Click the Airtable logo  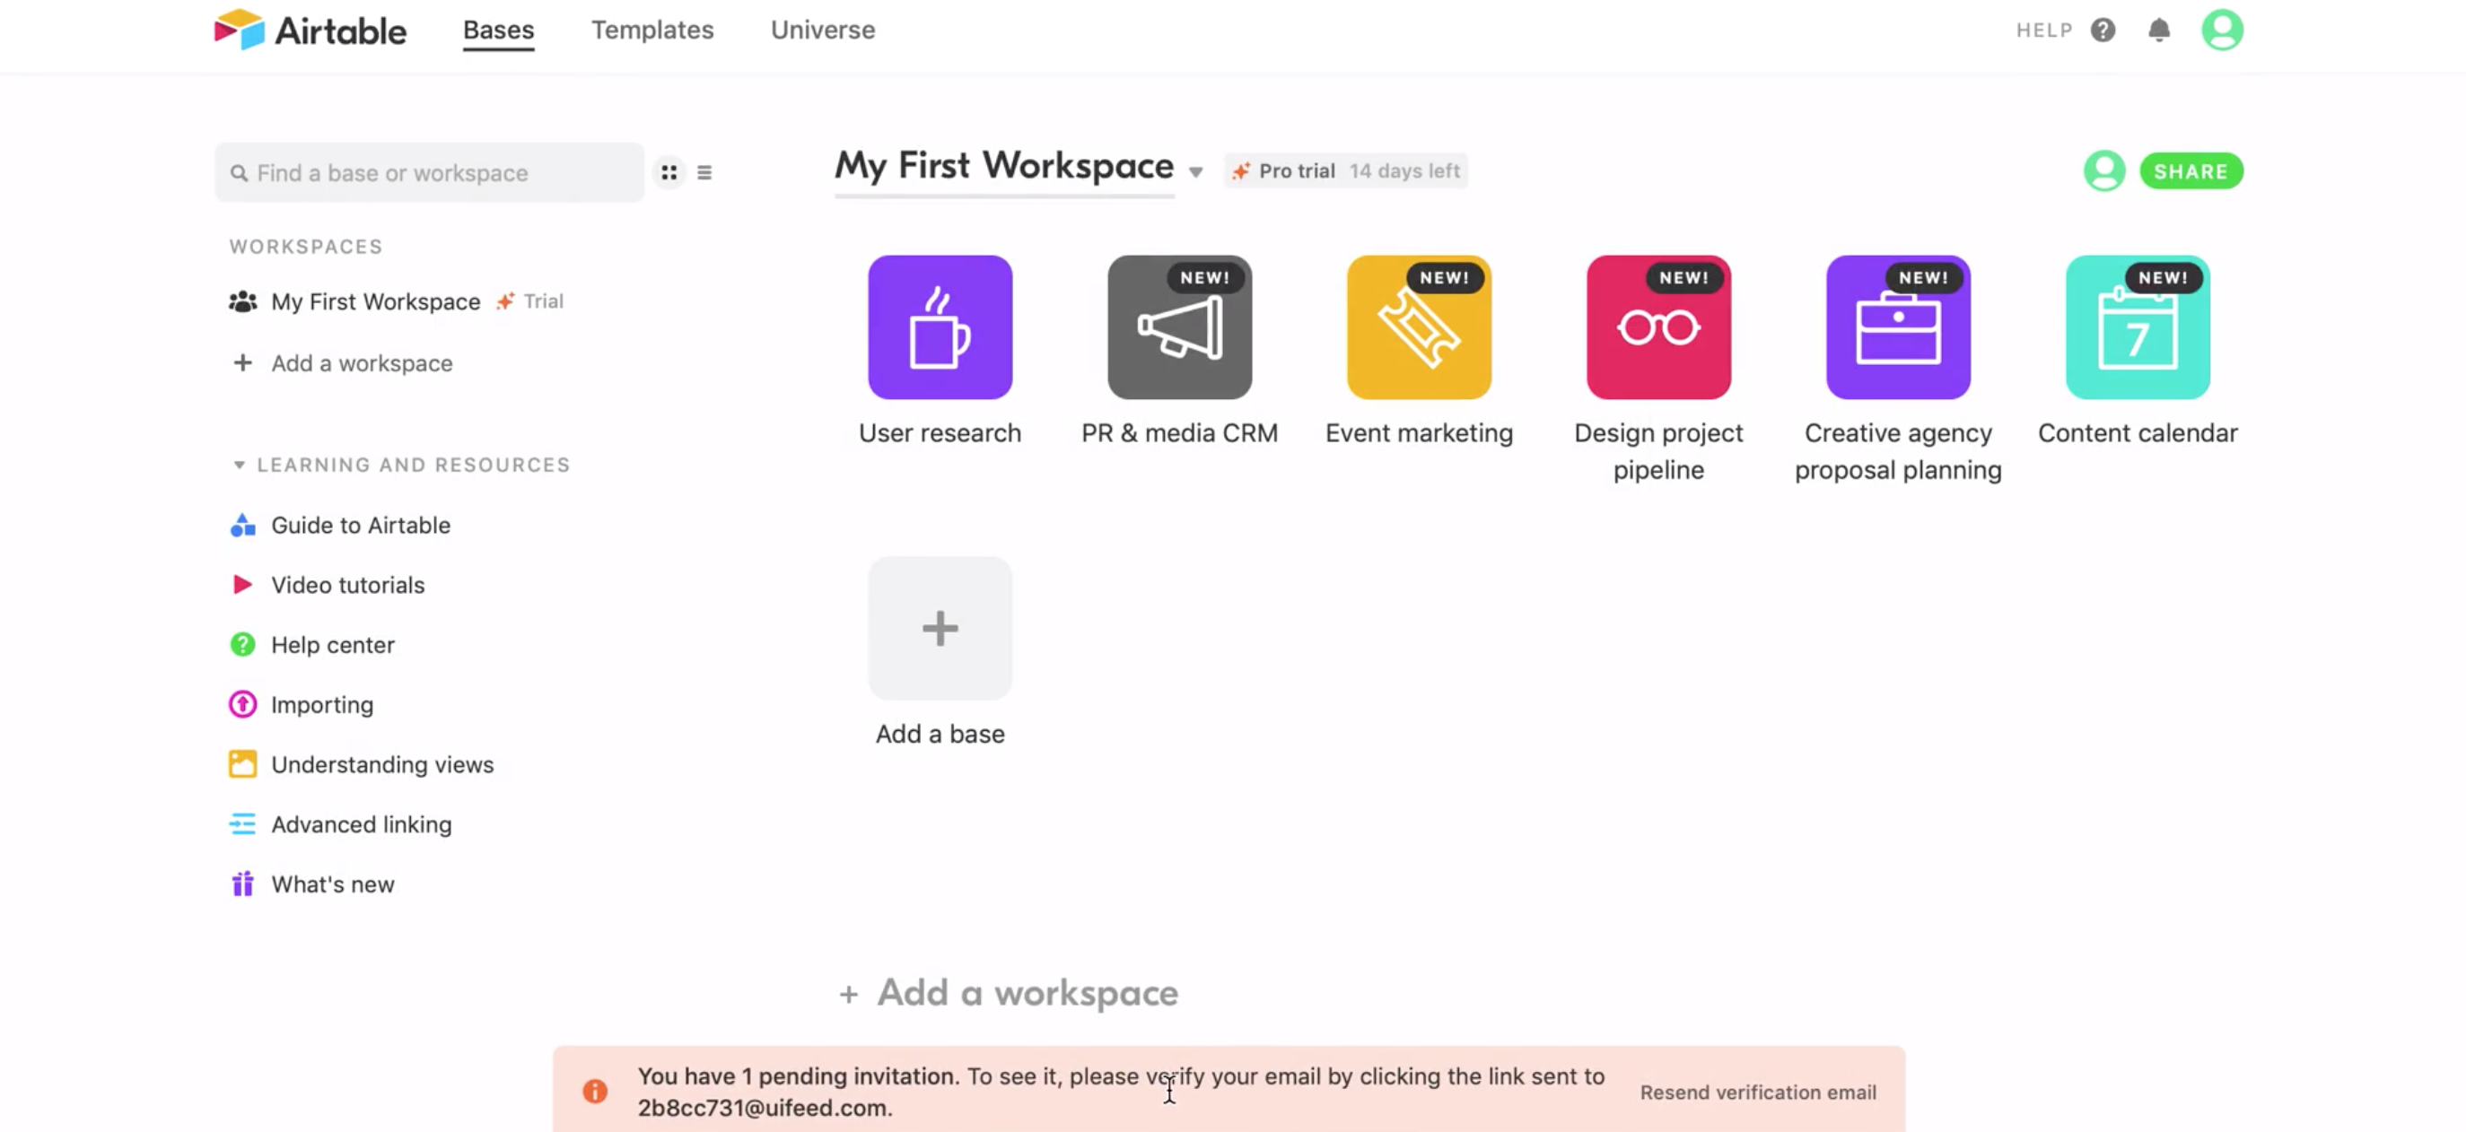coord(310,30)
